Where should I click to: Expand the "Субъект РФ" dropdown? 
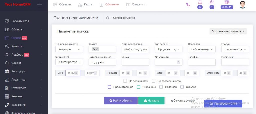(x=69, y=62)
